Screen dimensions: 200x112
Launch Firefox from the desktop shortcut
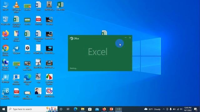coord(6,35)
